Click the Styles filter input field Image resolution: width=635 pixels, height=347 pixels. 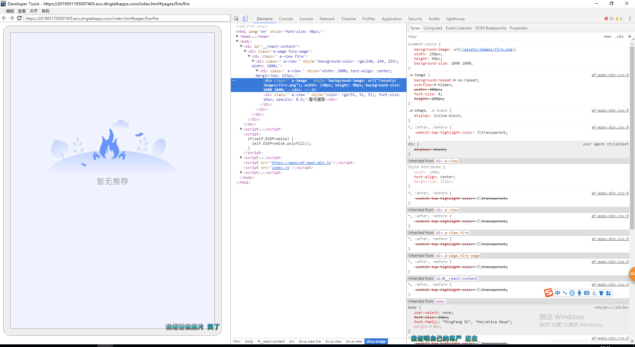point(503,37)
